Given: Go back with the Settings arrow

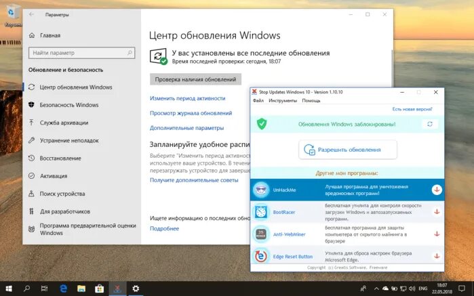Looking at the screenshot, I should point(31,14).
